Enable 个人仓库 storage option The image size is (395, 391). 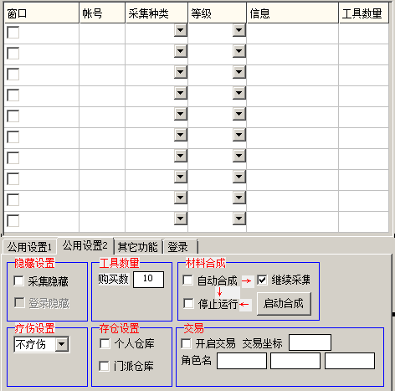pyautogui.click(x=105, y=343)
